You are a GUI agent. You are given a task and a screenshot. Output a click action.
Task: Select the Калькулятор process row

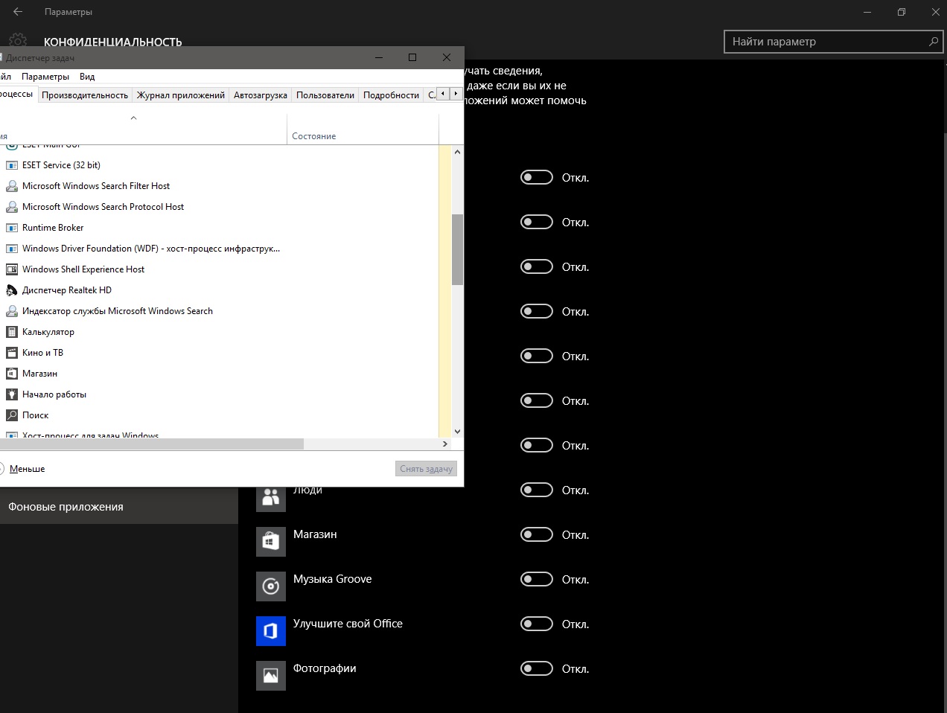pos(220,332)
